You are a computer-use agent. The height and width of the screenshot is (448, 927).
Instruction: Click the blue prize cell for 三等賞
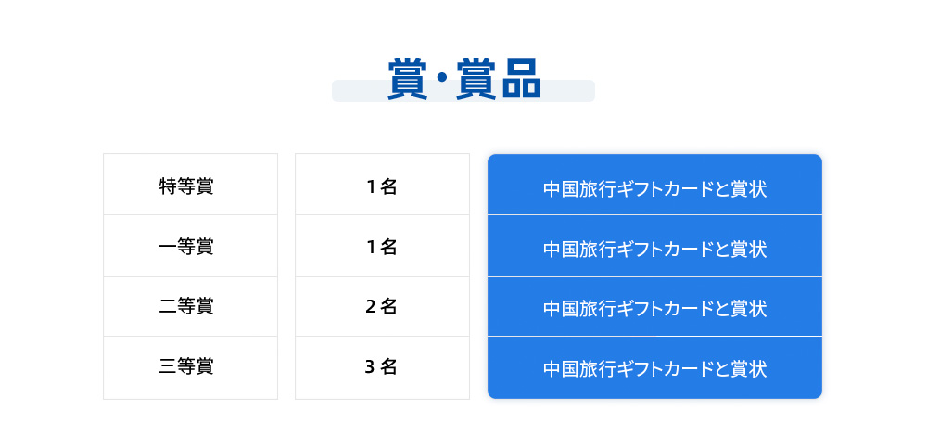click(x=654, y=368)
